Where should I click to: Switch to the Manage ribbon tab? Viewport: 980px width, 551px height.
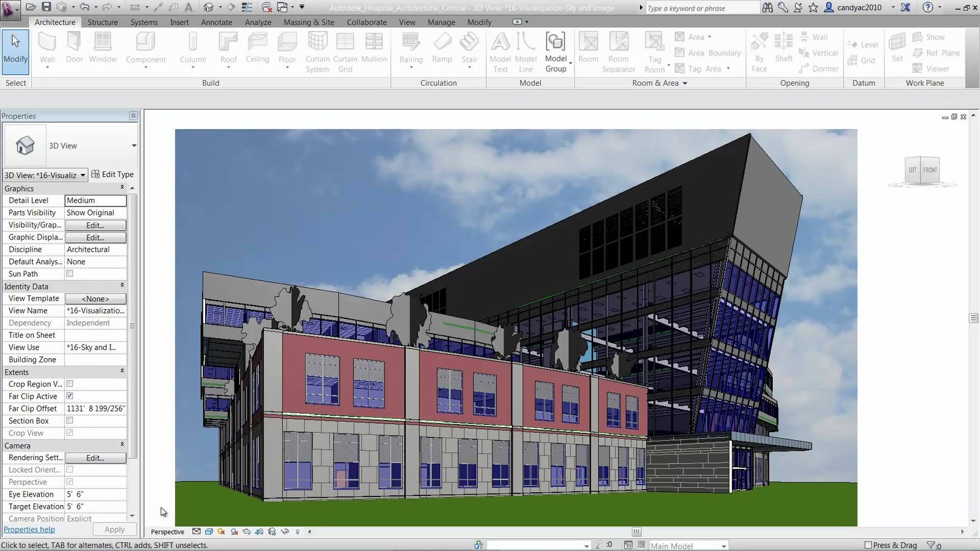tap(442, 22)
